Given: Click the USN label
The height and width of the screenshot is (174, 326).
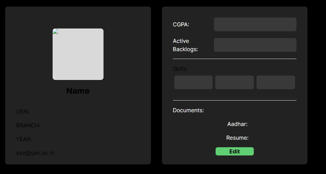Looking at the screenshot, I should click(23, 112).
